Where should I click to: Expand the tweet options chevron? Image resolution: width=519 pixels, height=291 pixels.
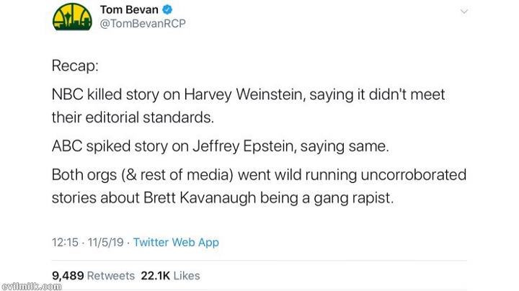(463, 12)
